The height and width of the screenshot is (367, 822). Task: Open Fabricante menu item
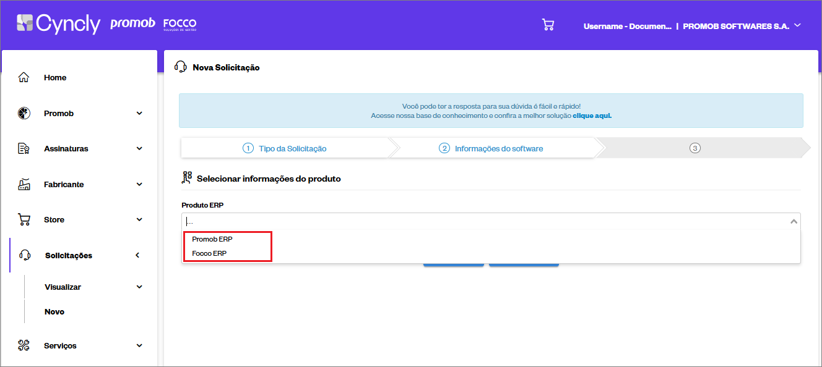(x=64, y=184)
